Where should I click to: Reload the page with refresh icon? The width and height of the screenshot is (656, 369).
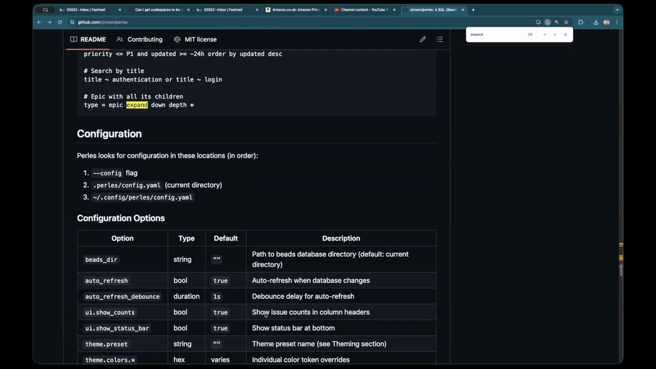point(60,22)
